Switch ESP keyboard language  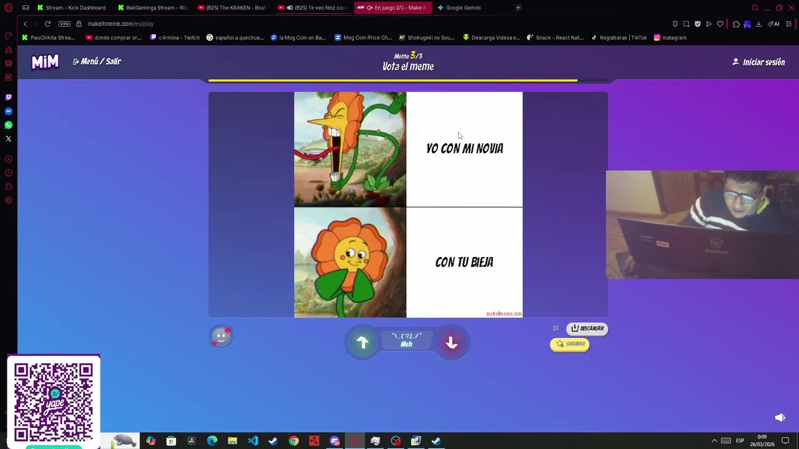click(x=740, y=441)
